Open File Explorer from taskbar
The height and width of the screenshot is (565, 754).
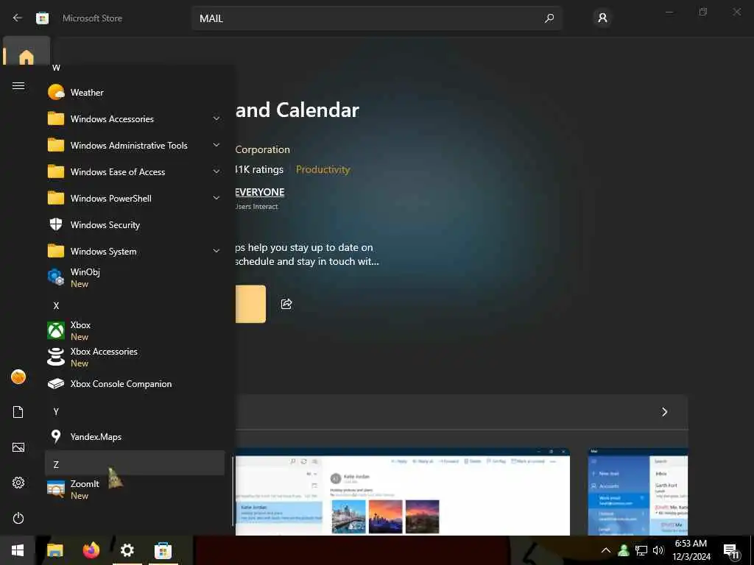coord(54,550)
